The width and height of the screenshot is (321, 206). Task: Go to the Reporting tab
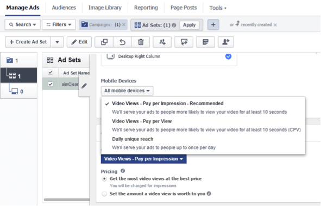coord(146,8)
